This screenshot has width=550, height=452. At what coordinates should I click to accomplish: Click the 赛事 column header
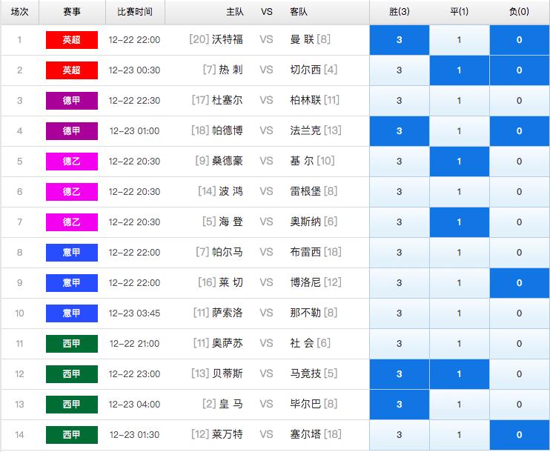pos(72,12)
